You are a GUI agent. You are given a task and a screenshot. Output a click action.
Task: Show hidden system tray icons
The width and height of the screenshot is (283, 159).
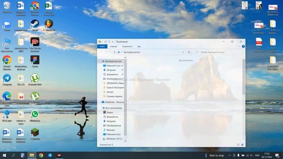point(229,155)
